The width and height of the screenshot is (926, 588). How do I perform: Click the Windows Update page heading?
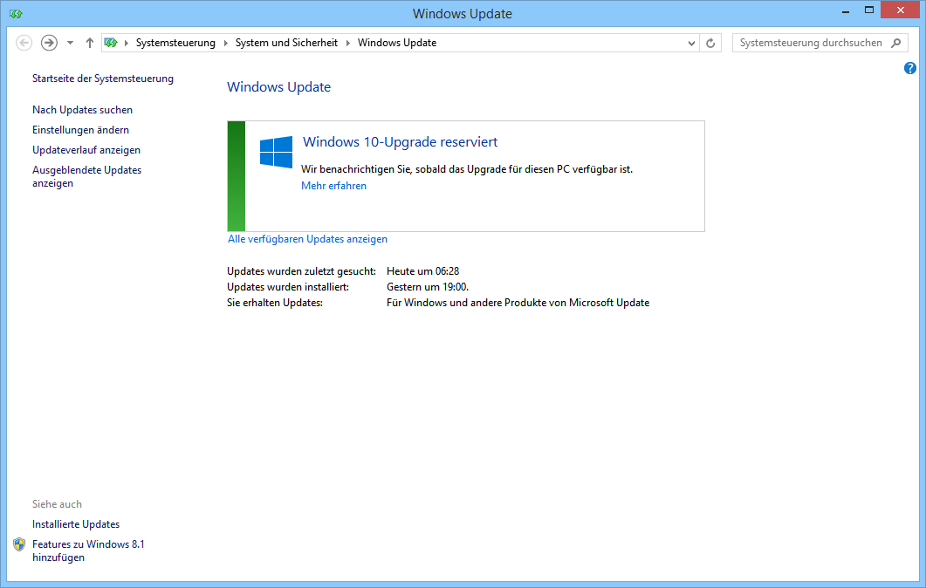coord(278,86)
